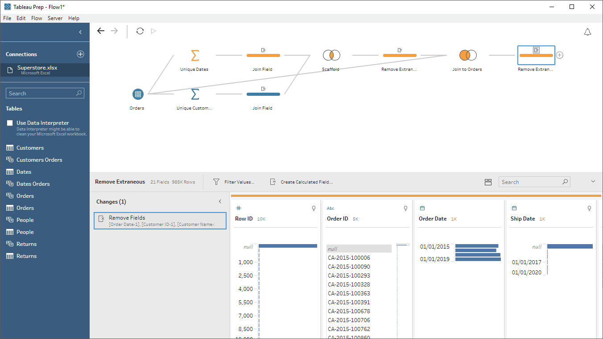
Task: Open the Help menu
Action: (x=74, y=18)
